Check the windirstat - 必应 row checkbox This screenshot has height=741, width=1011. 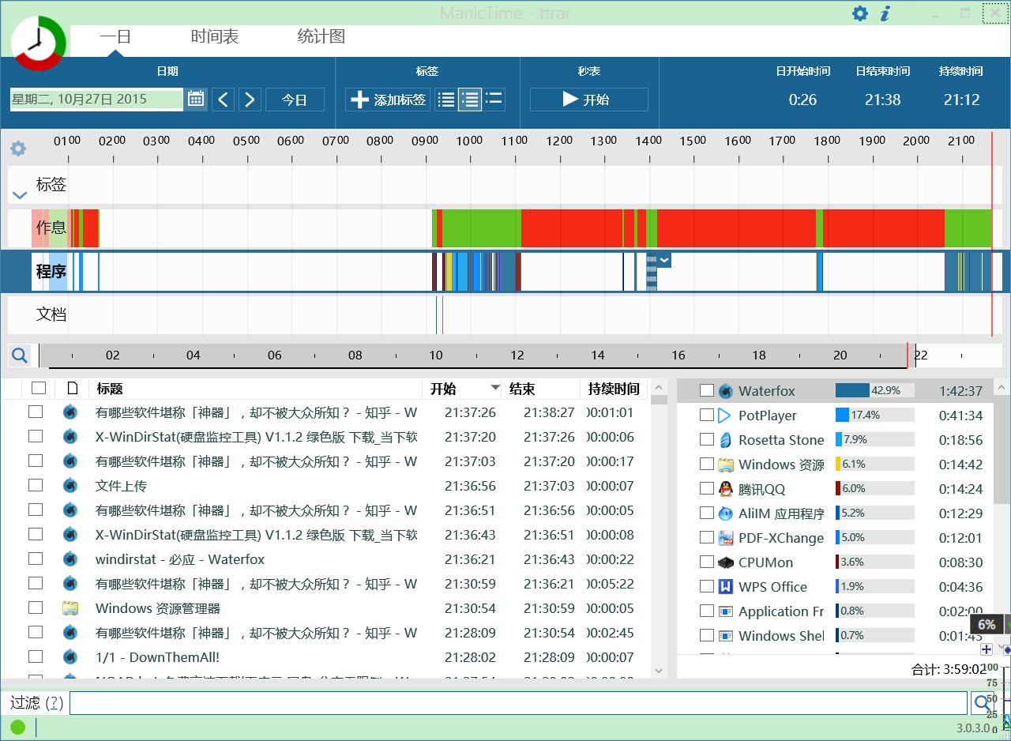point(36,559)
